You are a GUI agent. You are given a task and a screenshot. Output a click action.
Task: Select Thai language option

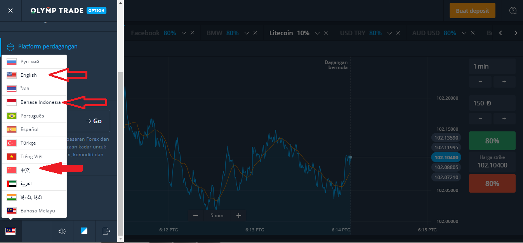34,89
